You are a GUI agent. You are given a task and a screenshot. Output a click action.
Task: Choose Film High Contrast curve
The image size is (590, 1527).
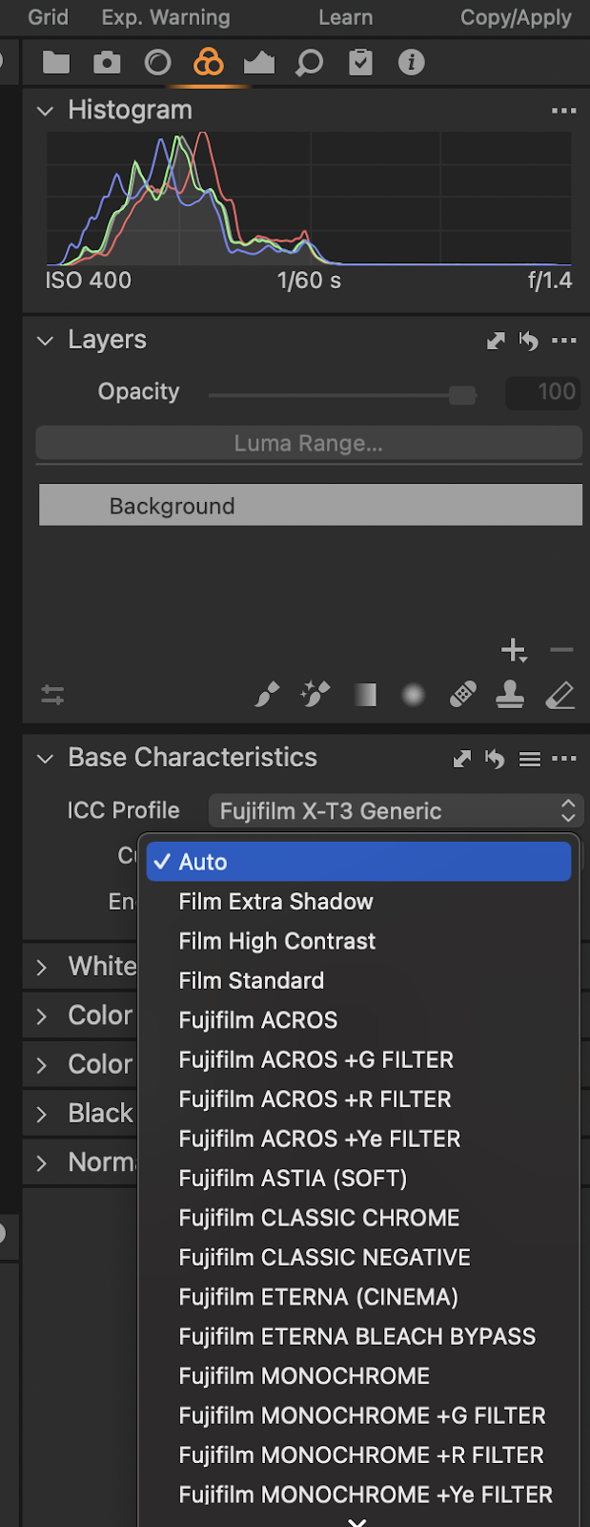(358, 941)
